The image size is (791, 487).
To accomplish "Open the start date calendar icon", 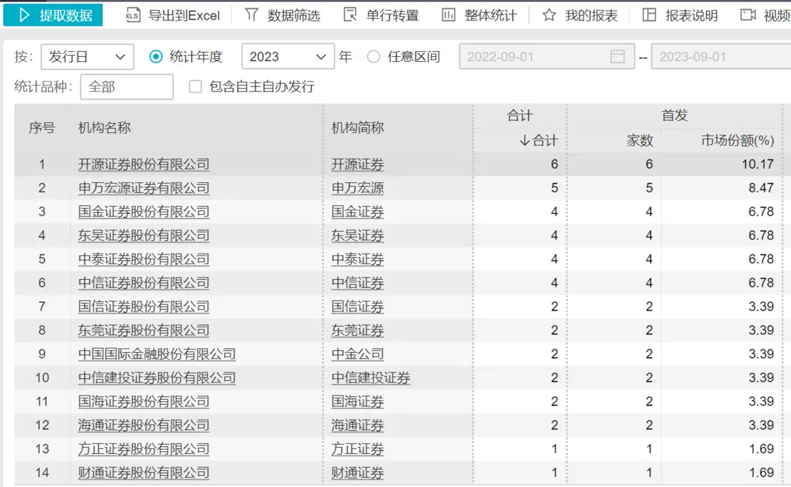I will point(617,56).
